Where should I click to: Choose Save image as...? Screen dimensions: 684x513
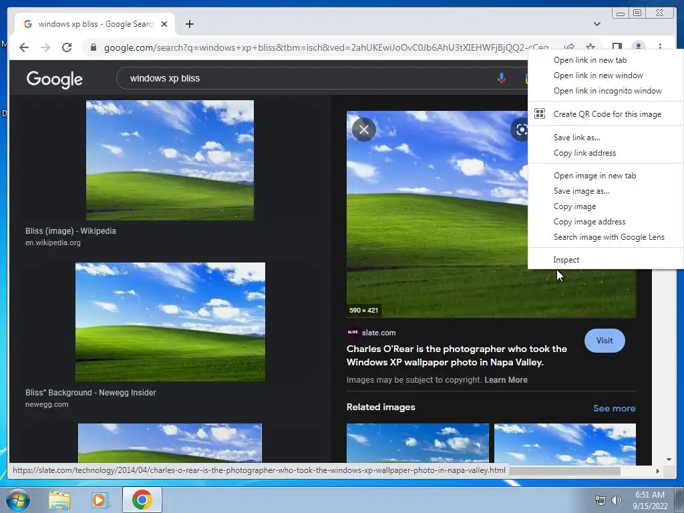(605, 190)
